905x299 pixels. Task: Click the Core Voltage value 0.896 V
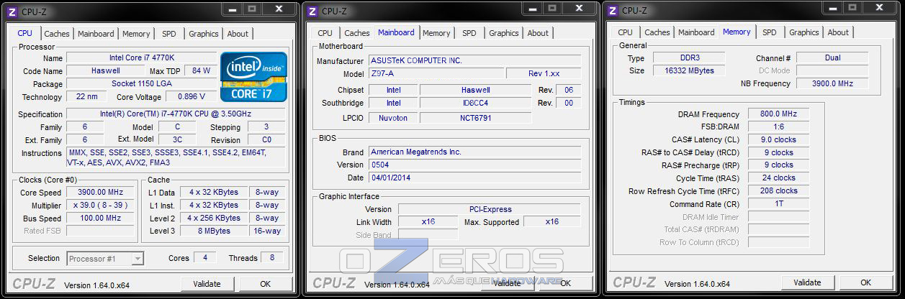tap(191, 96)
